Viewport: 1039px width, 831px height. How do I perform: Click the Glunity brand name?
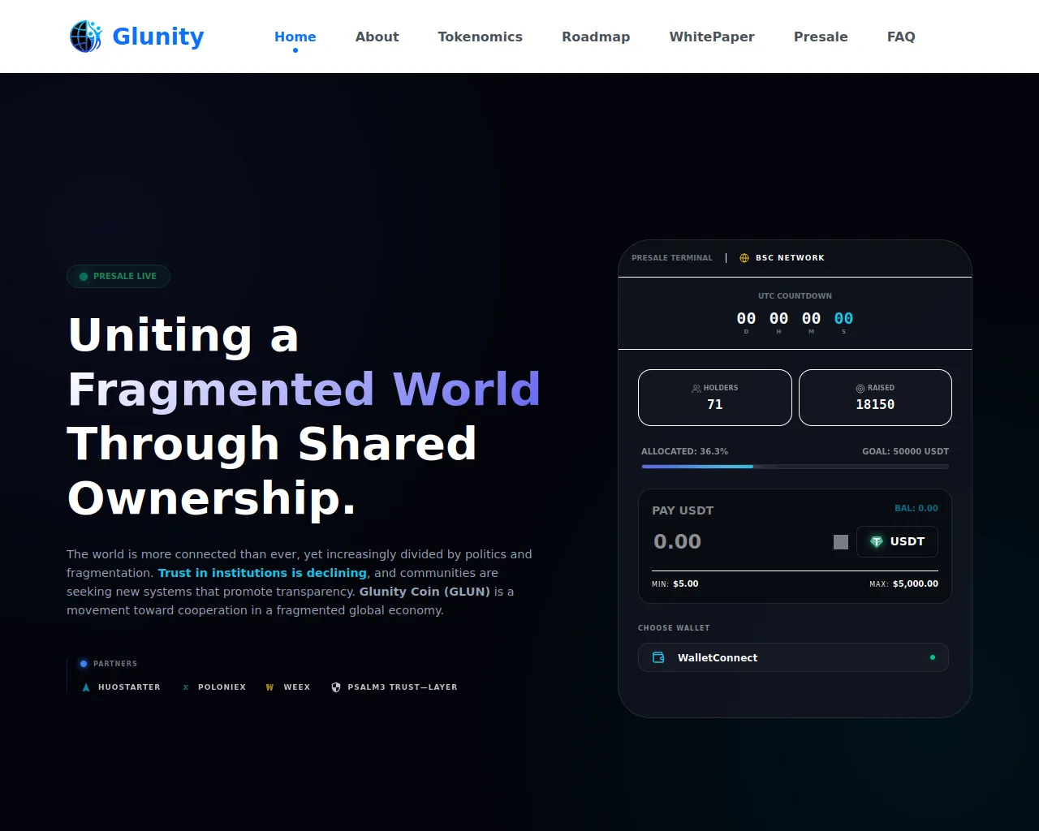(158, 37)
